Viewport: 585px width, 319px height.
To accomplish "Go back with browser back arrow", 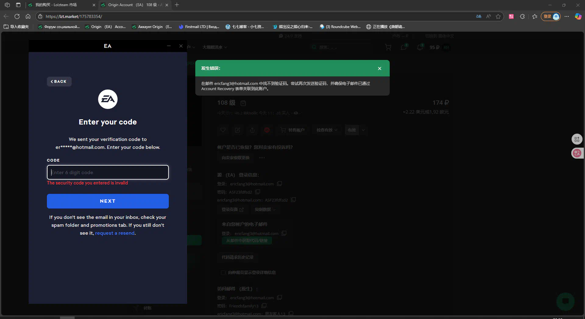I will coord(6,16).
